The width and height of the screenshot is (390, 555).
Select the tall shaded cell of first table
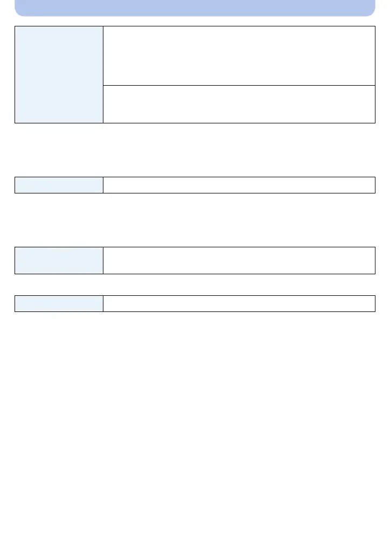click(59, 75)
